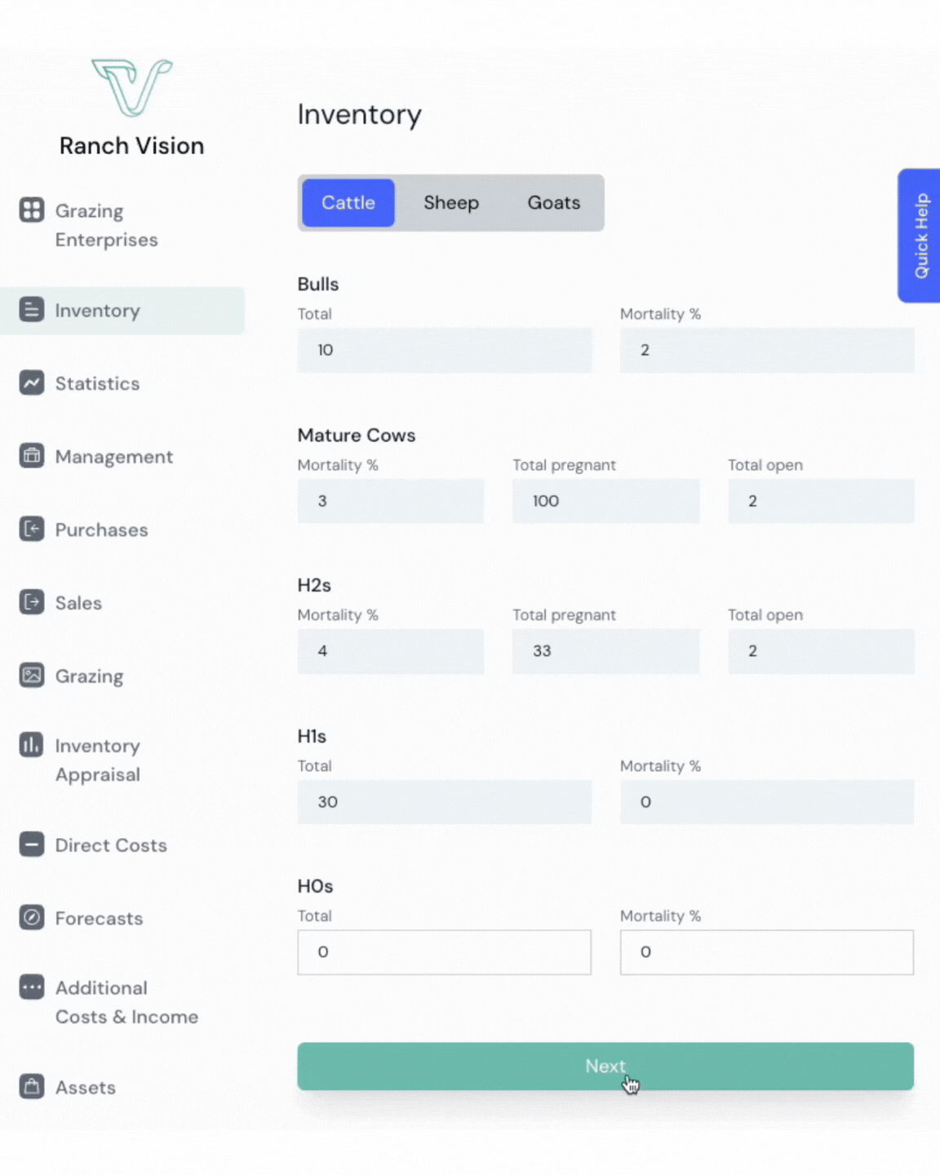Click the Purchases arrow icon

(x=32, y=530)
